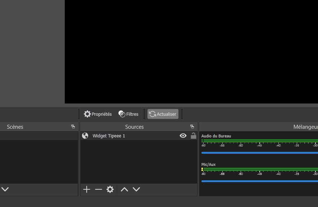Remove the selected source using the minus icon
This screenshot has height=207, width=318.
tap(99, 189)
